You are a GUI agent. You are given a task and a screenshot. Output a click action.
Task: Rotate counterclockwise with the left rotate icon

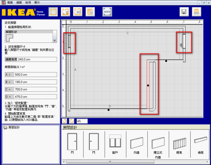click(64, 121)
